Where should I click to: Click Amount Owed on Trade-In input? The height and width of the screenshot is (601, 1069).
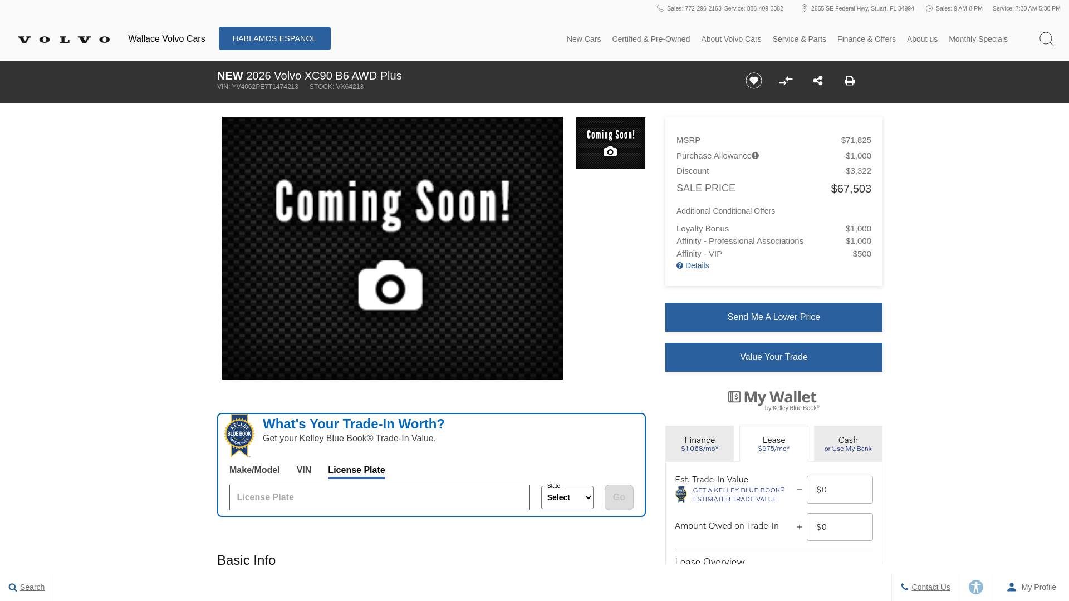840,527
